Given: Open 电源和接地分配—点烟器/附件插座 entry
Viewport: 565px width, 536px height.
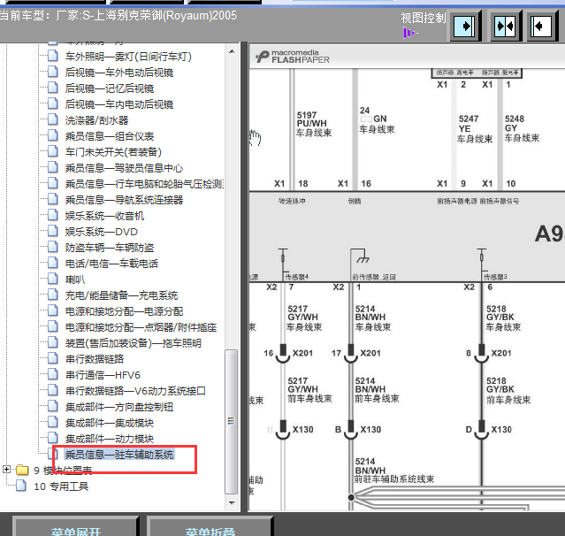Looking at the screenshot, I should (141, 327).
